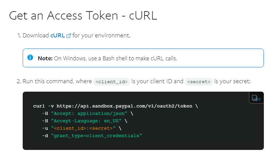Open the cURL download link
The image size is (273, 157).
(x=57, y=35)
